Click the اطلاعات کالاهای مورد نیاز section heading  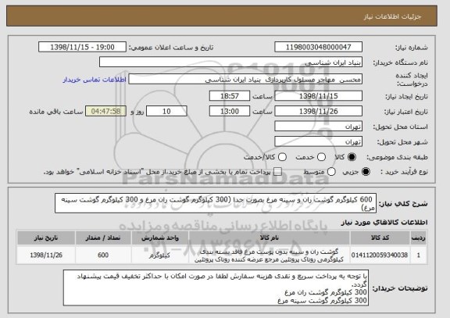coord(384,223)
